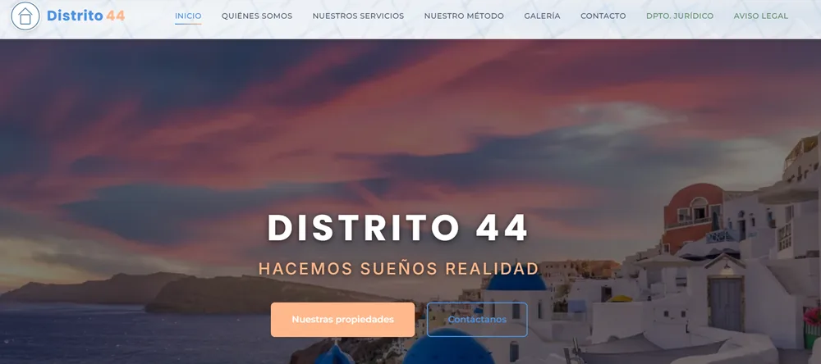Navigate to Contacto page

(x=603, y=16)
